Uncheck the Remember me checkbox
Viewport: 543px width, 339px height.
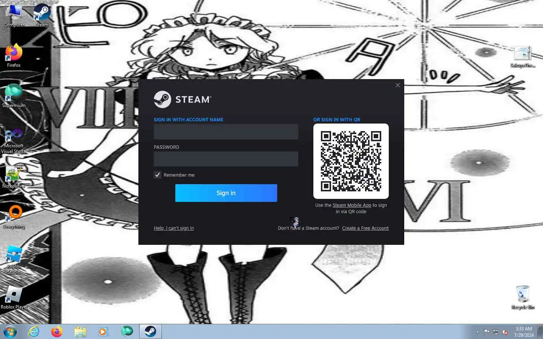tap(158, 175)
